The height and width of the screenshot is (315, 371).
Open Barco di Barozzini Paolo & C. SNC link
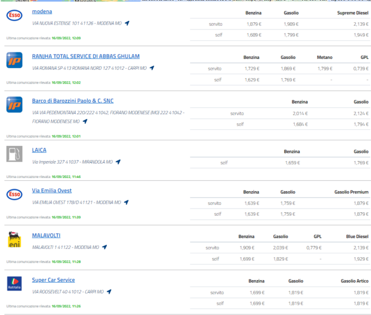[x=73, y=100]
